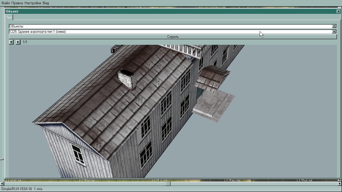Click the mission file path in status bar
The height and width of the screenshot is (192, 342).
tap(22, 189)
